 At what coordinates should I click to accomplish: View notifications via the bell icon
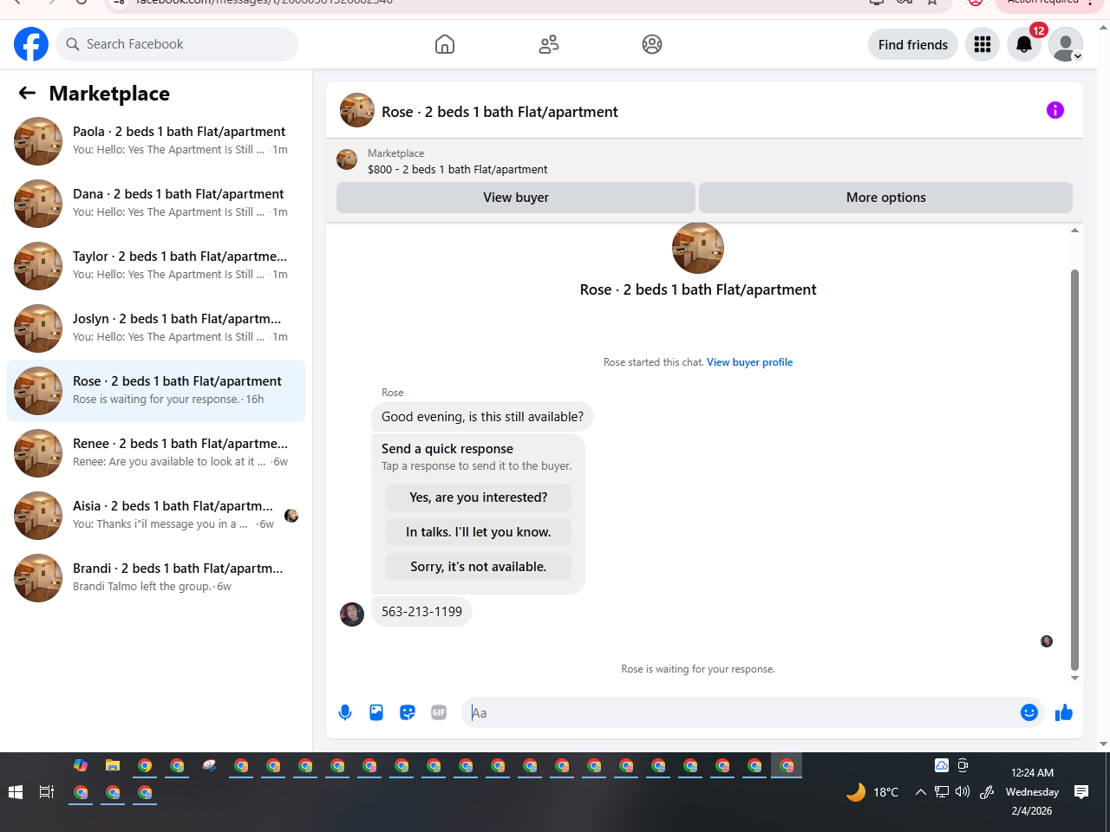pos(1024,44)
